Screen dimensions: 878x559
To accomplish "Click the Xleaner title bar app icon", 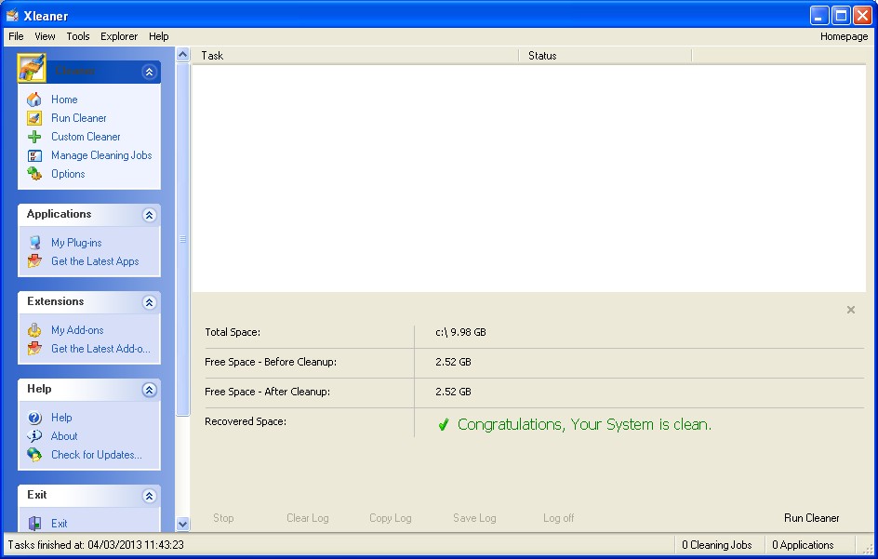I will [x=12, y=16].
